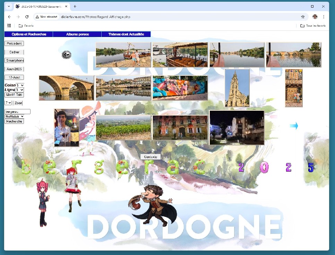Screen dimensions: 335x255
Task: Click inside the 'bergerac' search field
Action: (x=17, y=111)
